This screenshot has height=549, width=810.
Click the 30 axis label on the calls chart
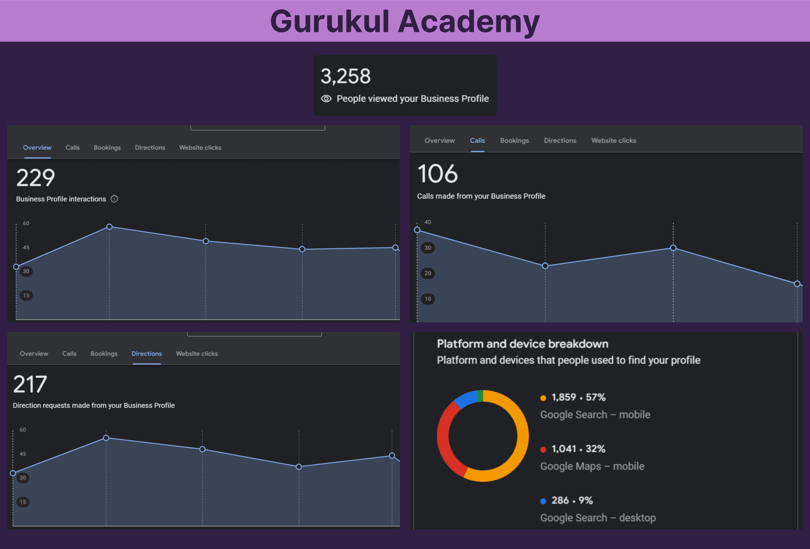pyautogui.click(x=428, y=248)
